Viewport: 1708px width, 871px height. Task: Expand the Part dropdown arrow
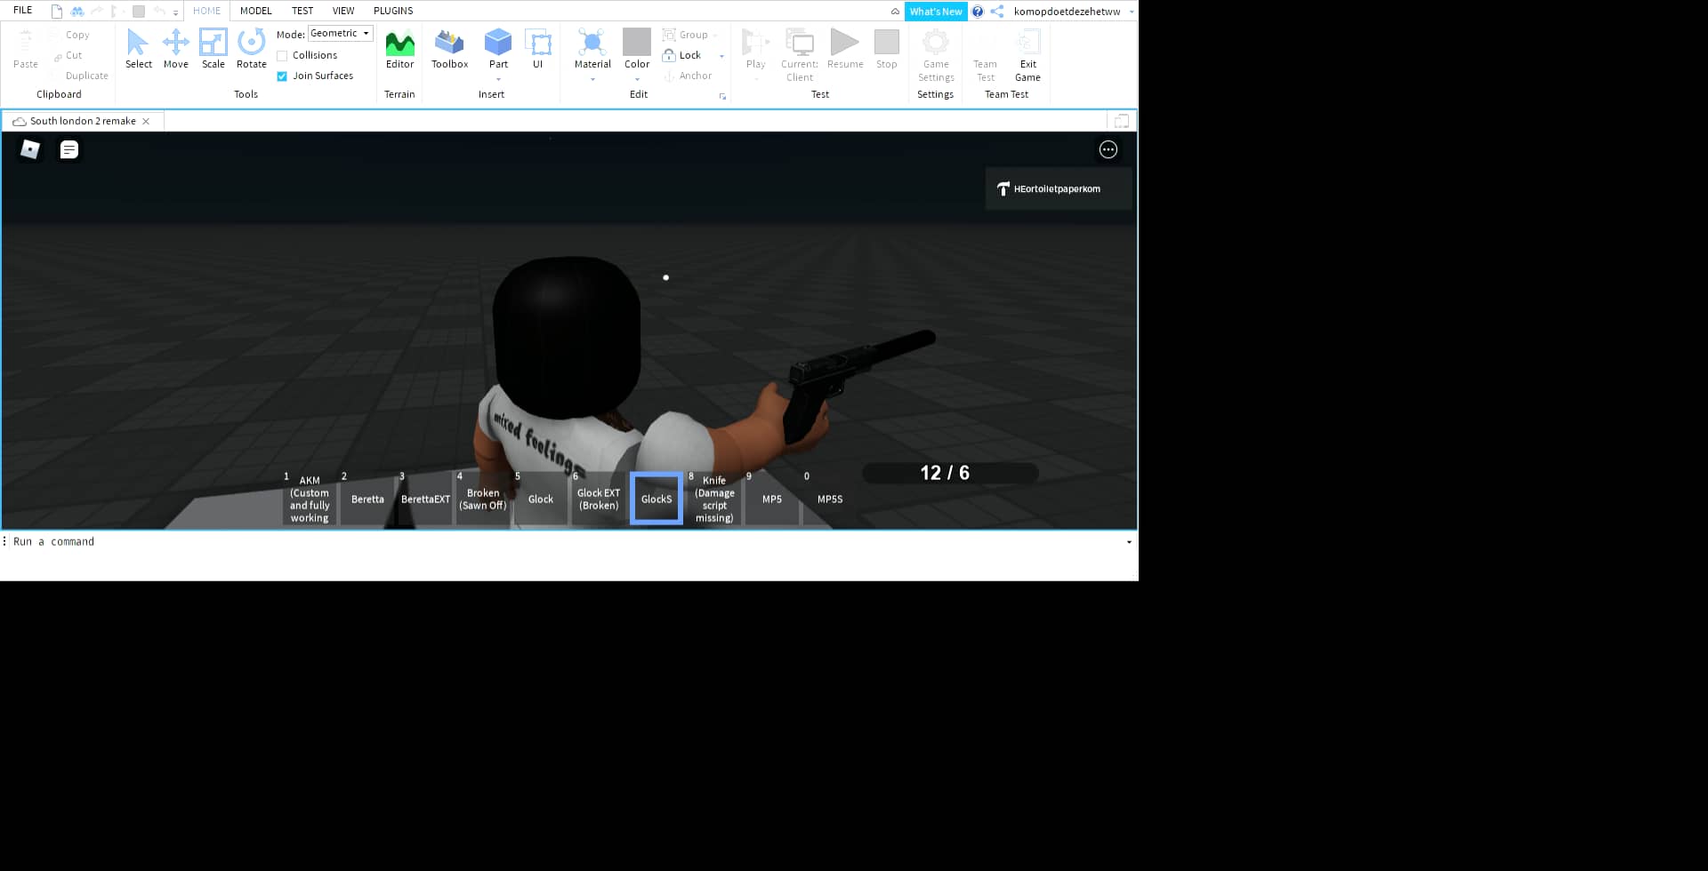[497, 78]
